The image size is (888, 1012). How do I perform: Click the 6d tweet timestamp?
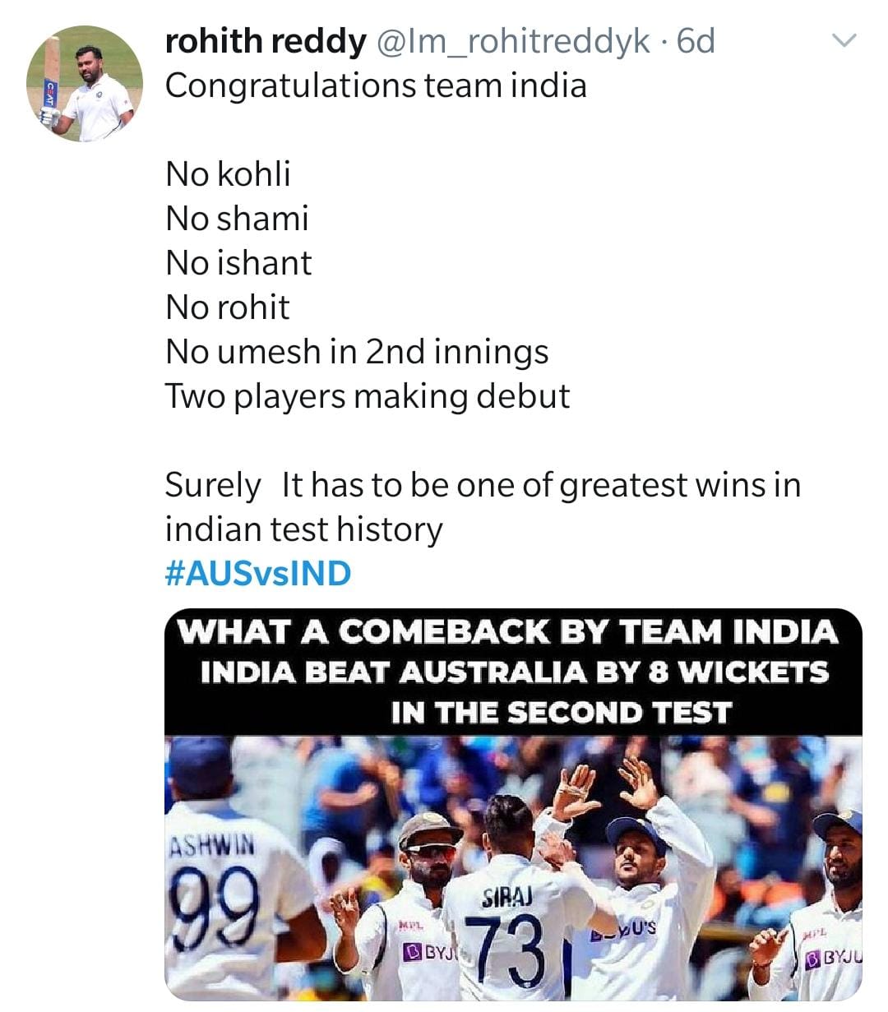696,41
